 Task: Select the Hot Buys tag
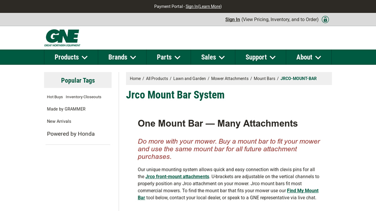point(55,97)
